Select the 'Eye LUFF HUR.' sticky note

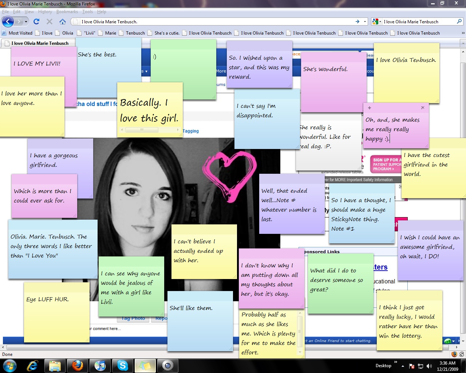click(x=56, y=313)
